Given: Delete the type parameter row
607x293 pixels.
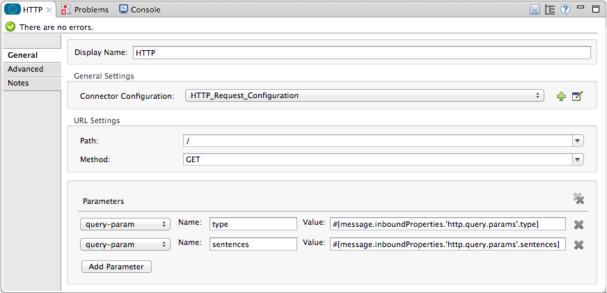Looking at the screenshot, I should pos(578,225).
